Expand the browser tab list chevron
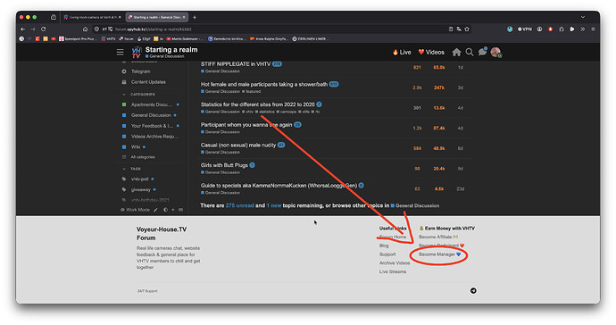 pos(583,17)
